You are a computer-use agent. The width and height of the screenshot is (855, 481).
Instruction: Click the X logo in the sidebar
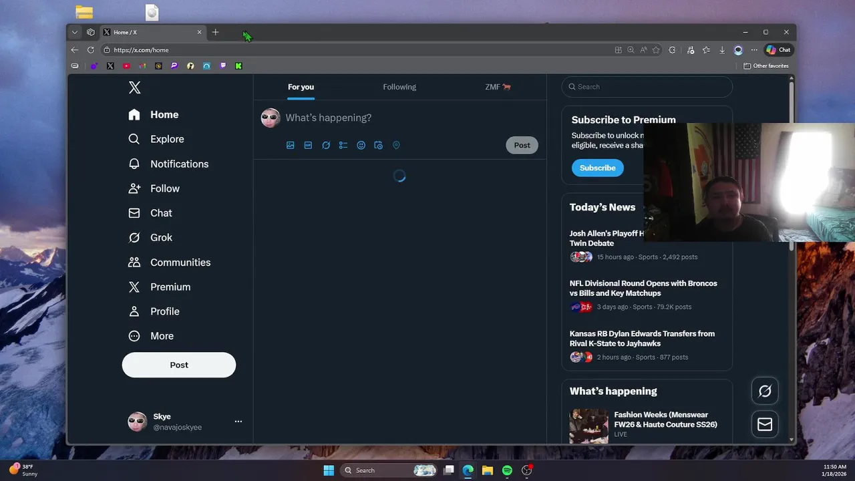pos(134,88)
